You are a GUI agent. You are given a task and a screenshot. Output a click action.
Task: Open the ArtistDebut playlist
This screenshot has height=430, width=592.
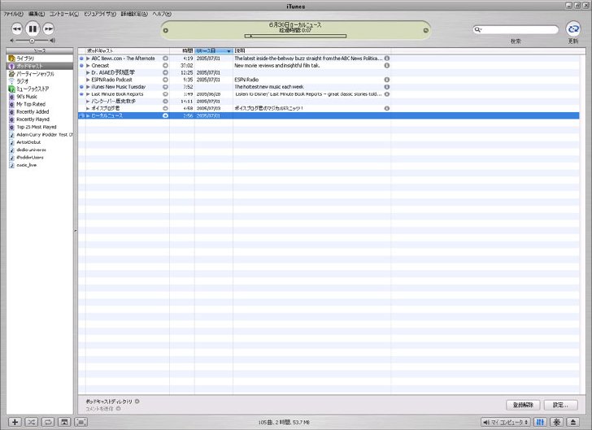(x=40, y=142)
